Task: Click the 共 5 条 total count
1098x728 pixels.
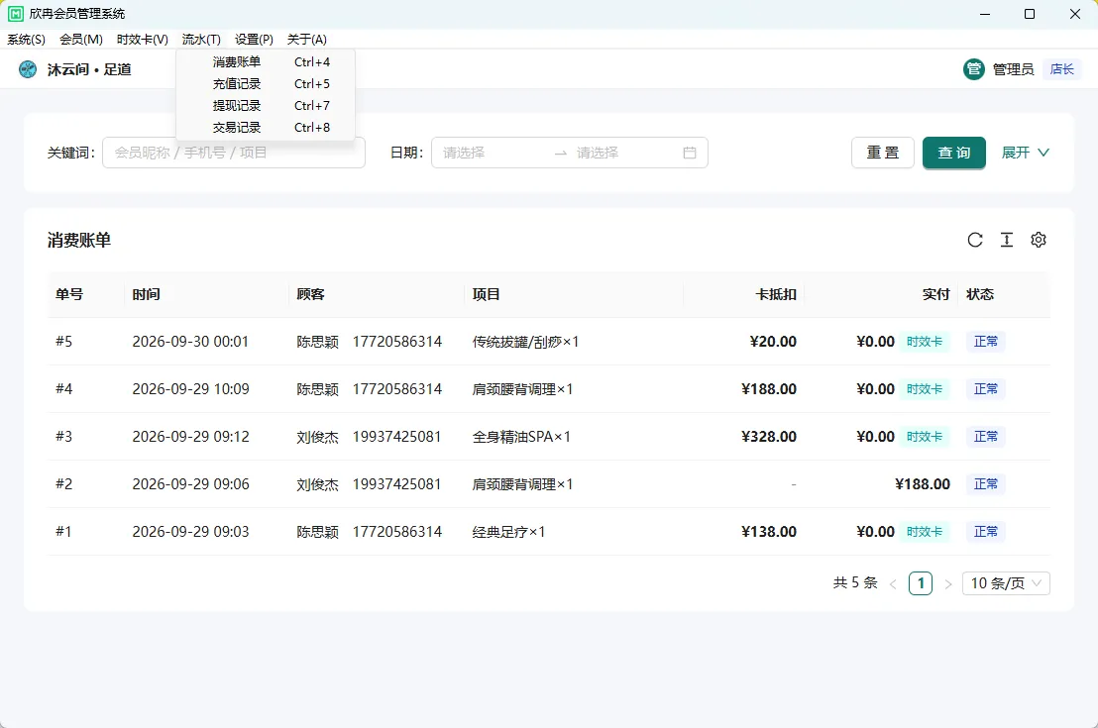Action: pos(855,582)
